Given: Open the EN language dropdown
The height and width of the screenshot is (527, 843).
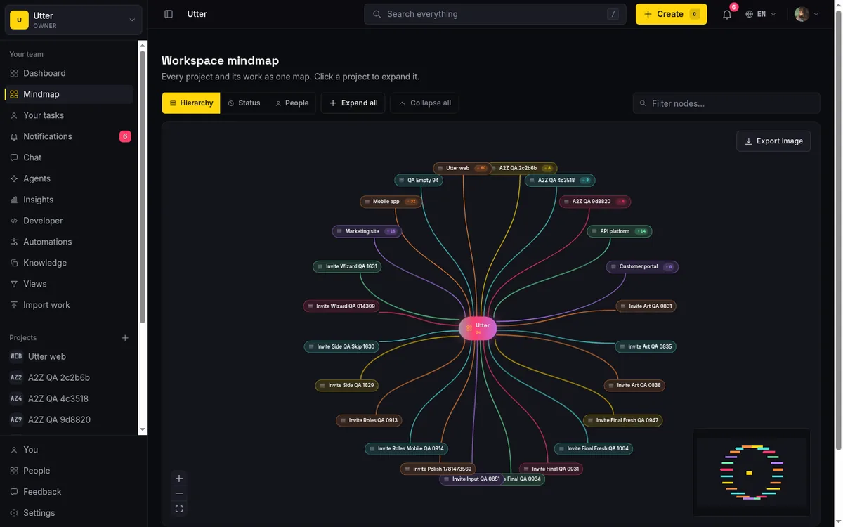Looking at the screenshot, I should [762, 14].
